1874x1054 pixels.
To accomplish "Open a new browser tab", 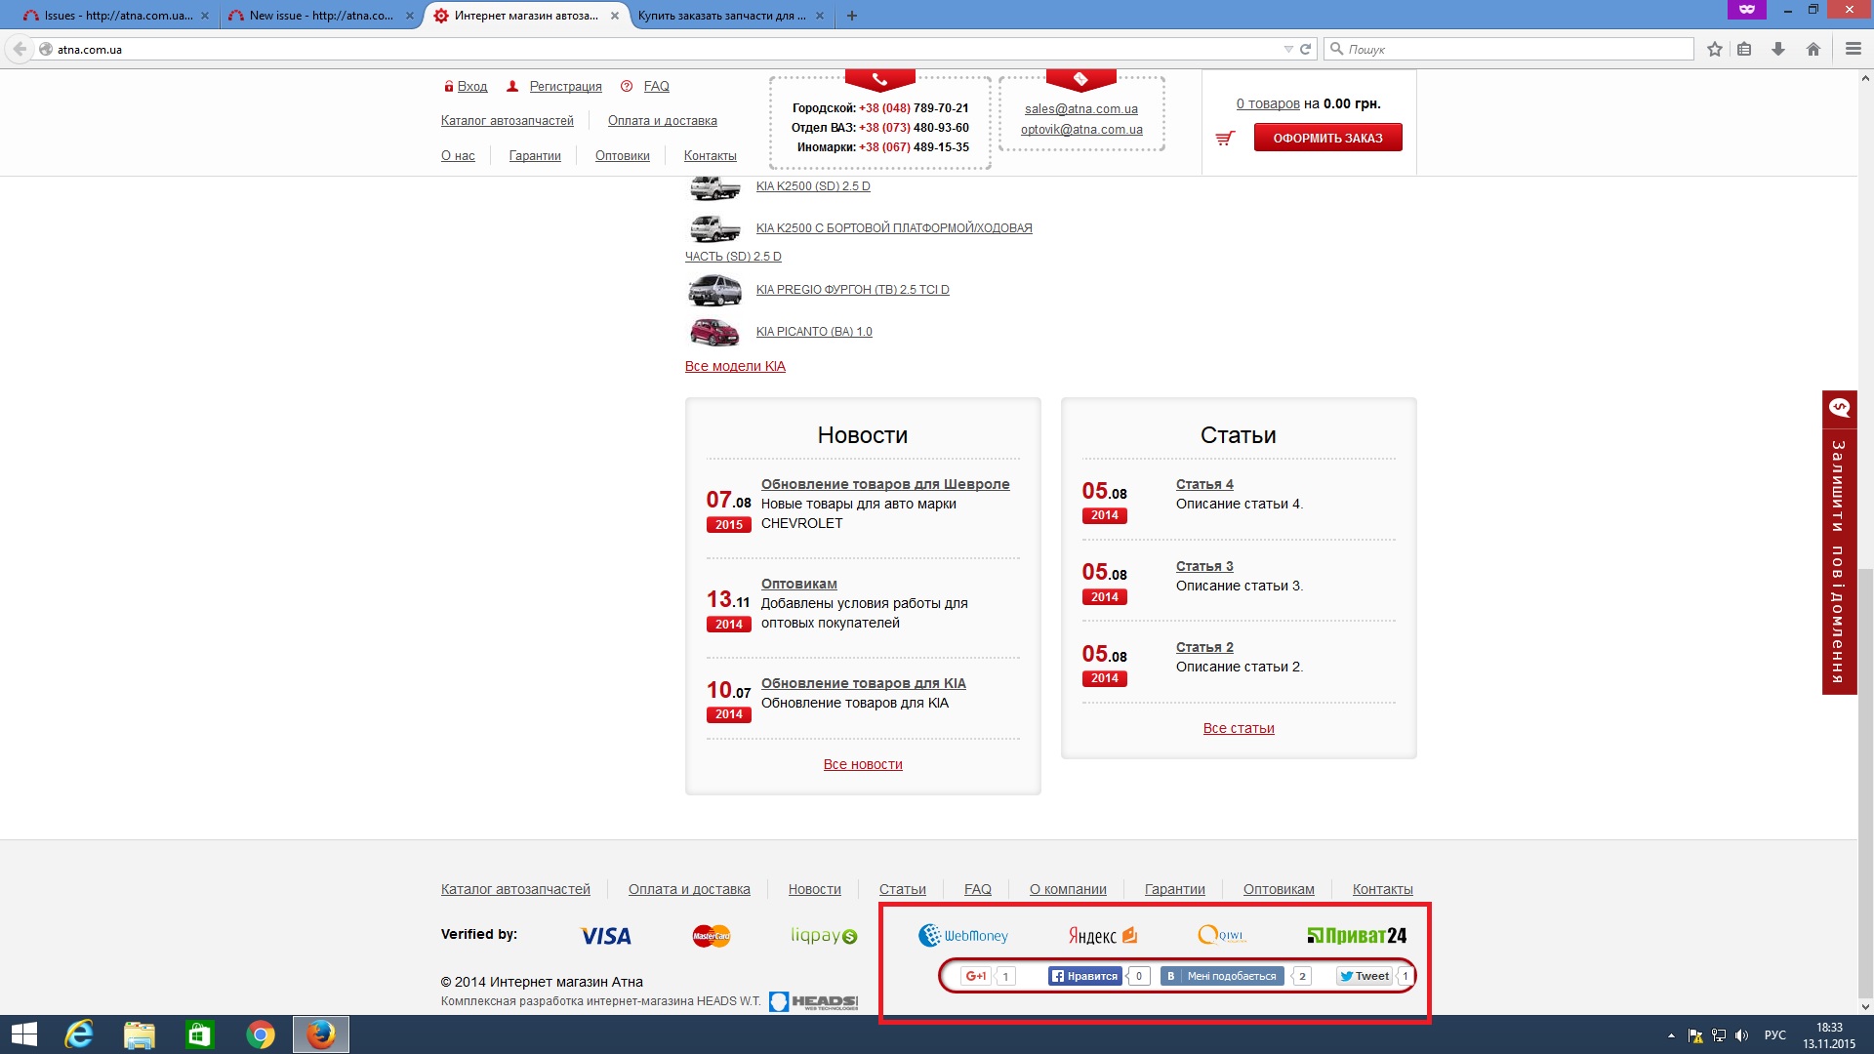I will click(852, 16).
